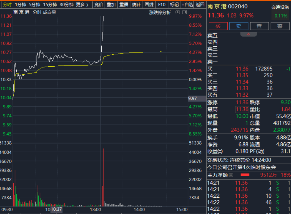Click the red 买 buy button

tap(218, 26)
